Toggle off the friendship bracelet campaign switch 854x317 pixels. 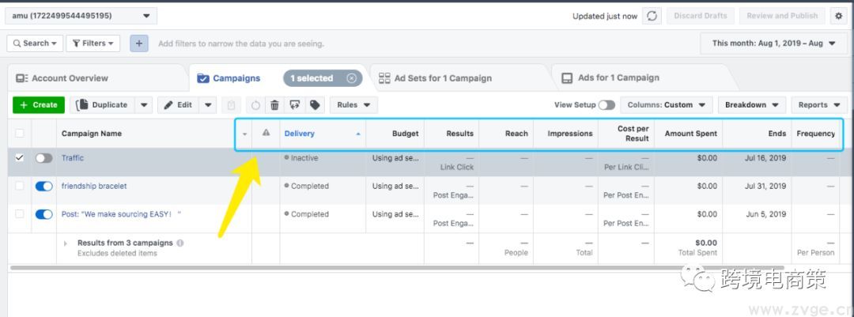tap(44, 187)
